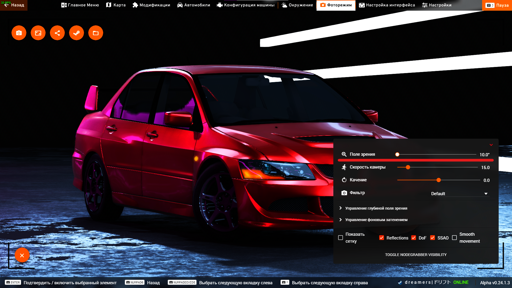Collapse panel using red chevron arrow
The image size is (512, 288).
click(x=491, y=145)
